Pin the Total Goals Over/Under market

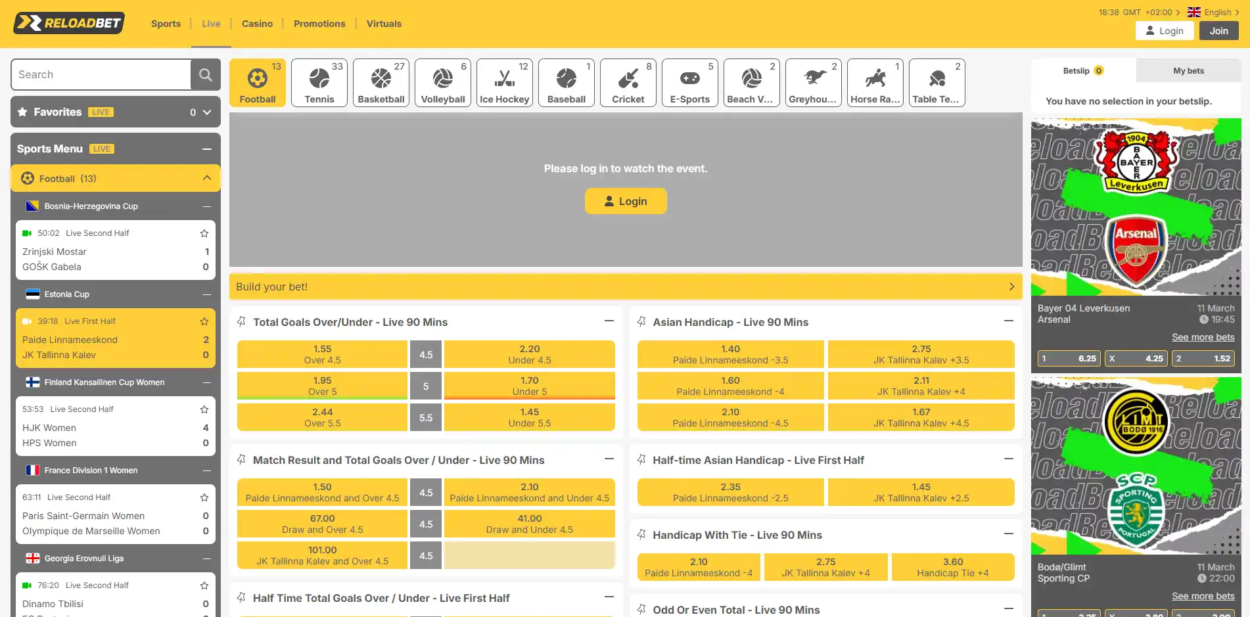tap(241, 322)
